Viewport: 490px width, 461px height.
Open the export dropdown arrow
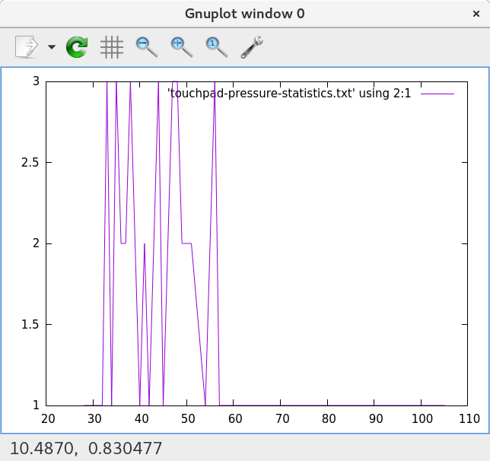(x=52, y=47)
